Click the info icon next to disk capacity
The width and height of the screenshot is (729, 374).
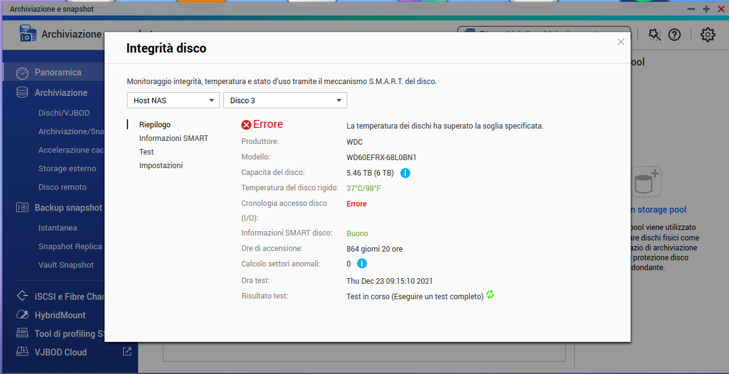[x=405, y=173]
